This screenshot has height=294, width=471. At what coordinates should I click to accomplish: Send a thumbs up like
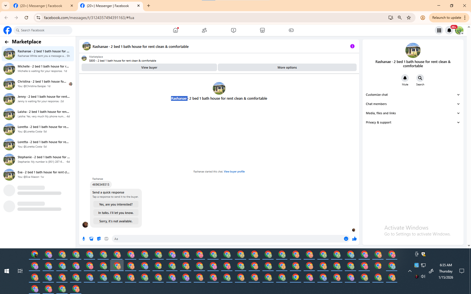(x=354, y=239)
